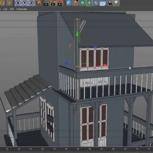Toggle the Y axis lock
Viewport: 153px width, 153px height.
(x=25, y=3)
